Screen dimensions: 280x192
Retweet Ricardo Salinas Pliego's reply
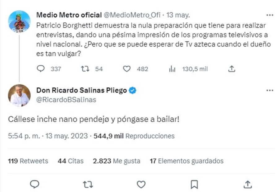pyautogui.click(x=88, y=185)
